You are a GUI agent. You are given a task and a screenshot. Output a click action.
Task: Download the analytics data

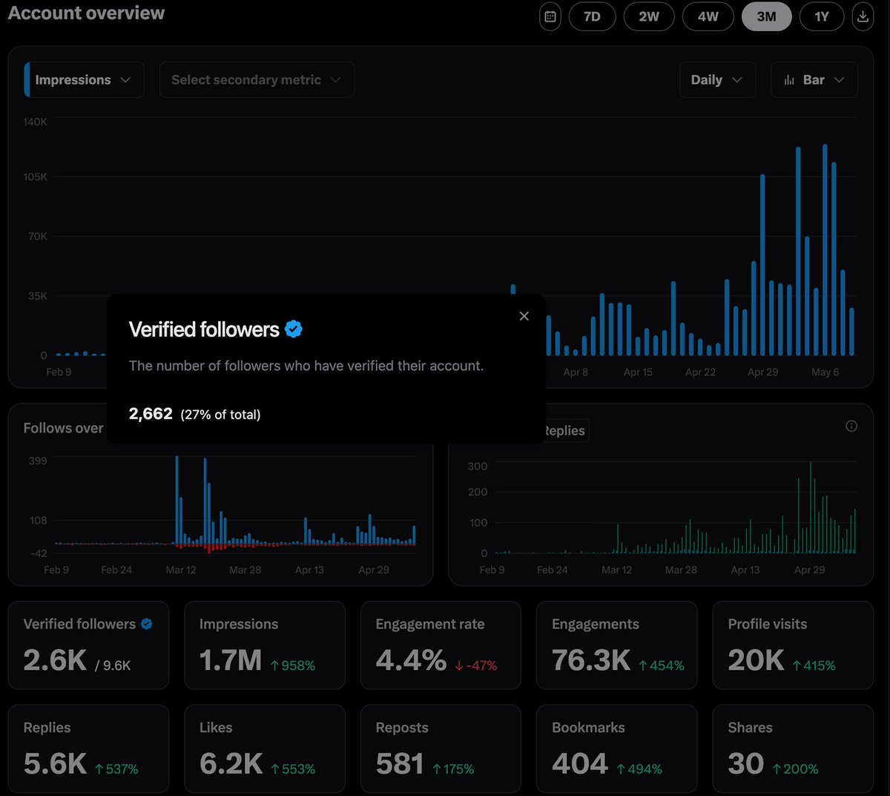tap(863, 16)
